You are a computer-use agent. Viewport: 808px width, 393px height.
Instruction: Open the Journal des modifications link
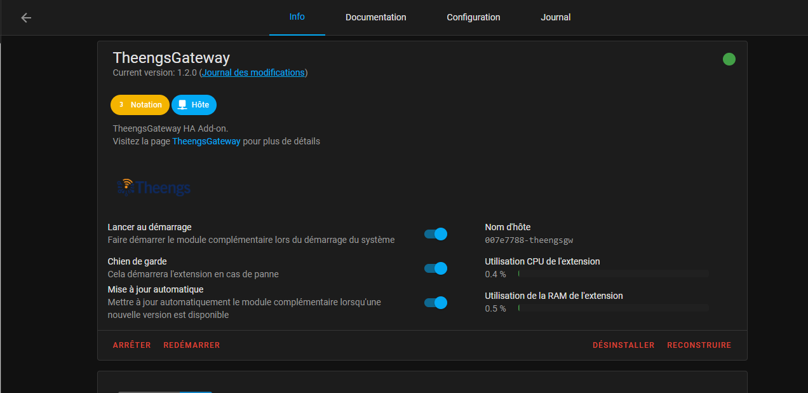[253, 72]
